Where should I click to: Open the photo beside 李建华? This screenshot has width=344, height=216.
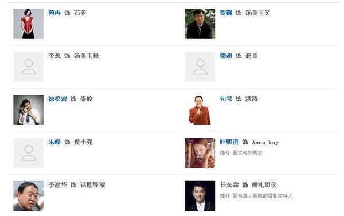(29, 196)
